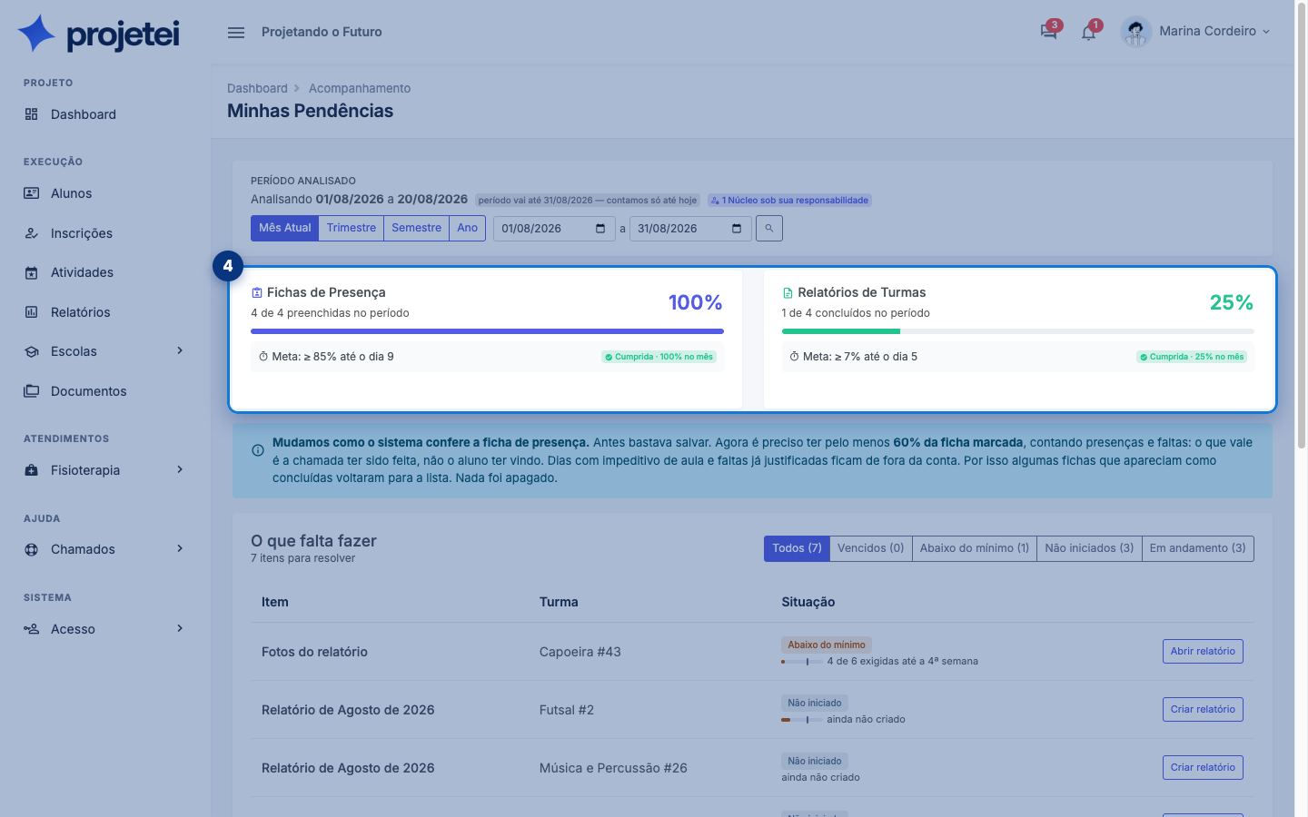Image resolution: width=1308 pixels, height=817 pixels.
Task: Click the Documentos folder icon
Action: click(32, 391)
